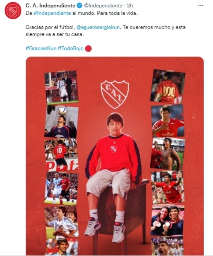Click the C. A. Independiente profile avatar
Image resolution: width=213 pixels, height=256 pixels.
click(13, 11)
